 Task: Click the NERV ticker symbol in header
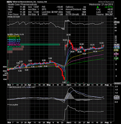pyautogui.click(x=10, y=2)
